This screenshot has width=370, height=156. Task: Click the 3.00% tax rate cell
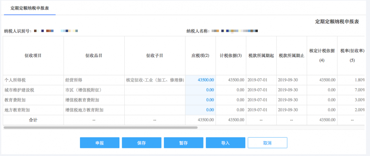[x=351, y=100]
